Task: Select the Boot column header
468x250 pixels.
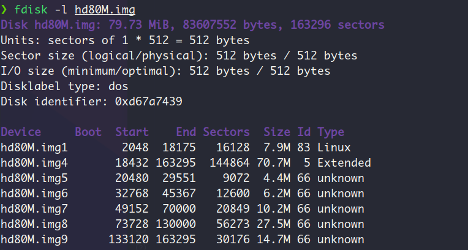Action: point(88,132)
